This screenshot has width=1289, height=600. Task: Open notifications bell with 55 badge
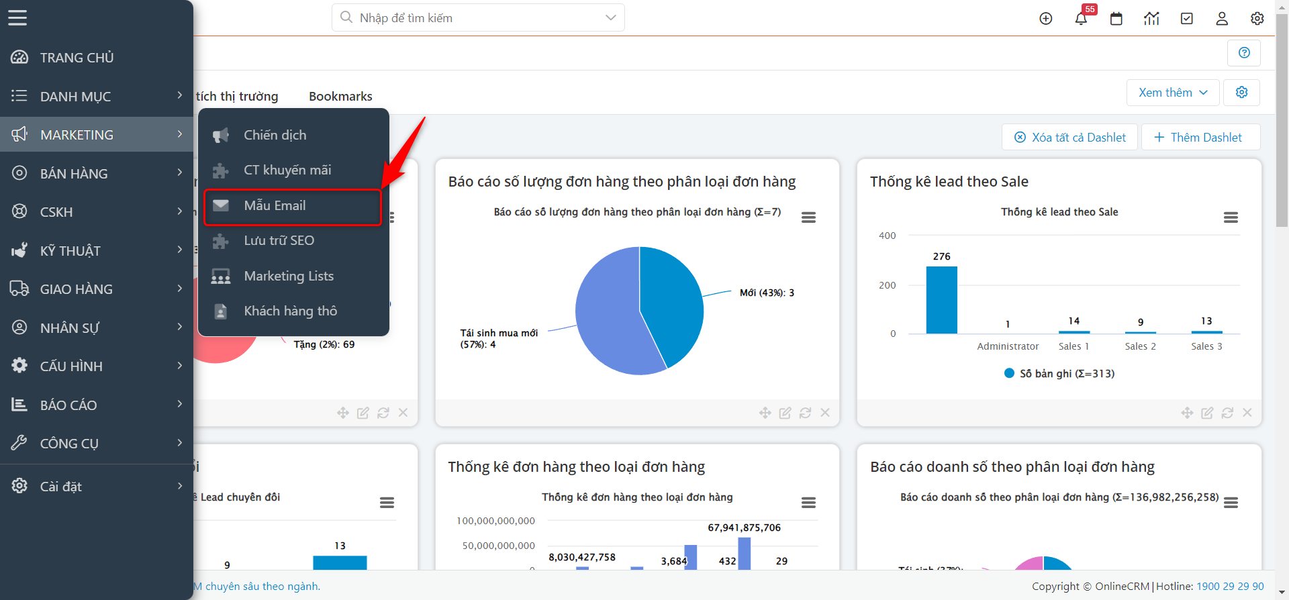point(1081,19)
